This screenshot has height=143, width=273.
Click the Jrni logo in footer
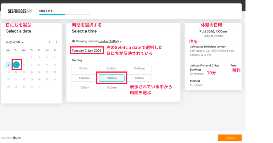(x=17, y=138)
